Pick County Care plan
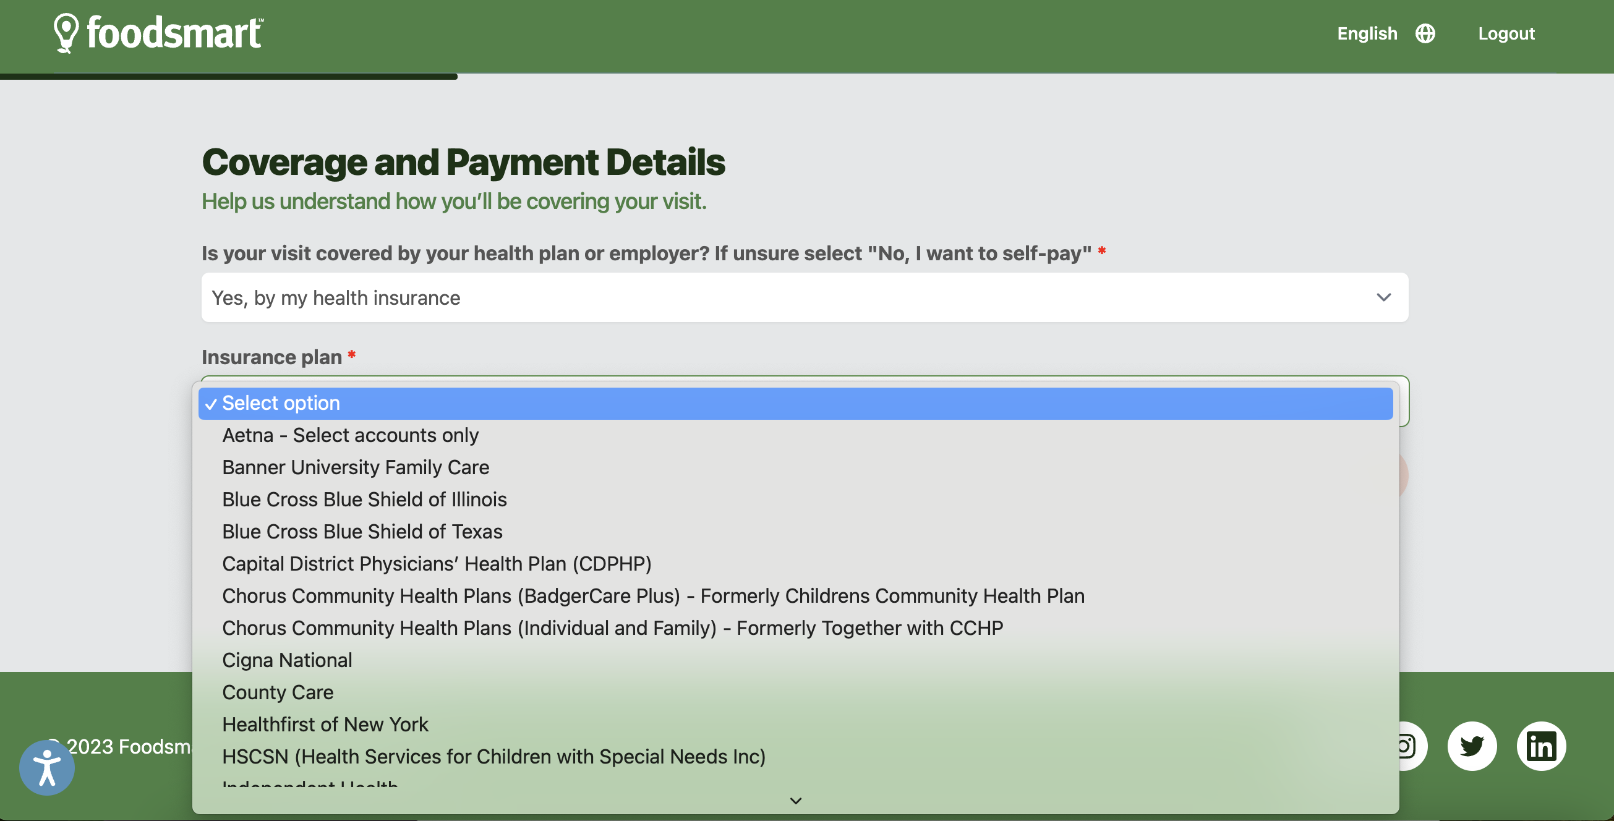The height and width of the screenshot is (821, 1614). 795,692
